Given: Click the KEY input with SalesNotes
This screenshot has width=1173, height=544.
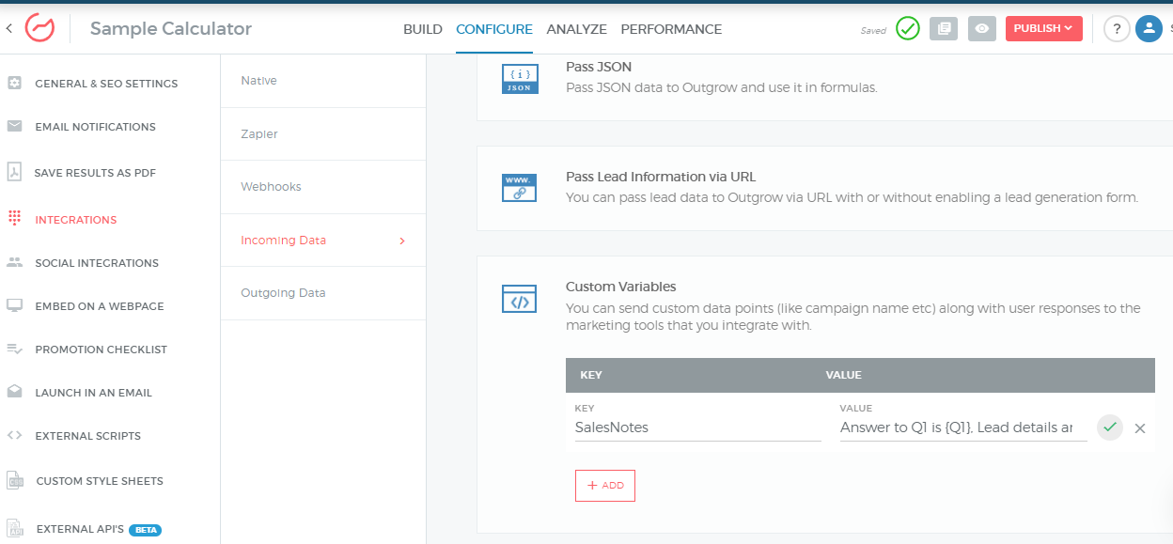Looking at the screenshot, I should tap(697, 427).
